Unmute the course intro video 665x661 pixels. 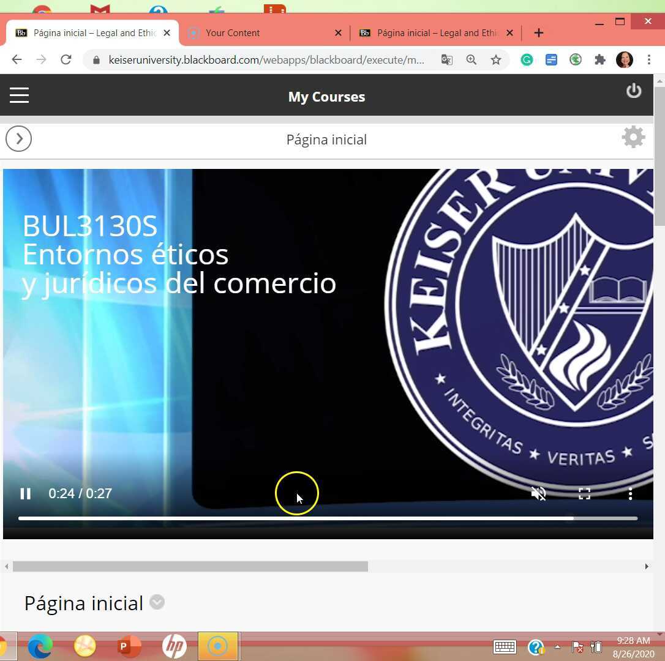(538, 493)
